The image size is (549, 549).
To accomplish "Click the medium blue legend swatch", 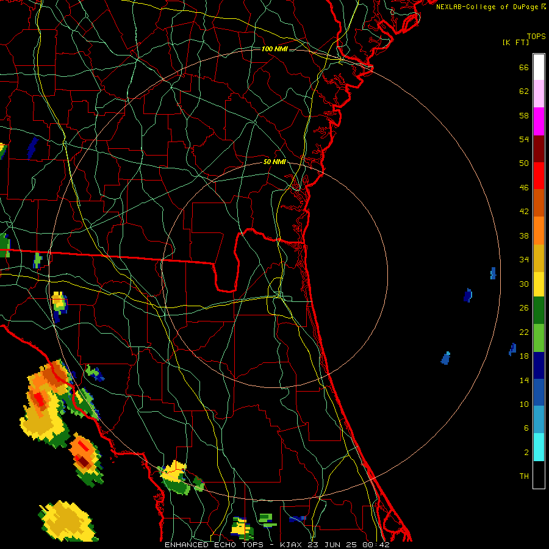I will pos(539,392).
